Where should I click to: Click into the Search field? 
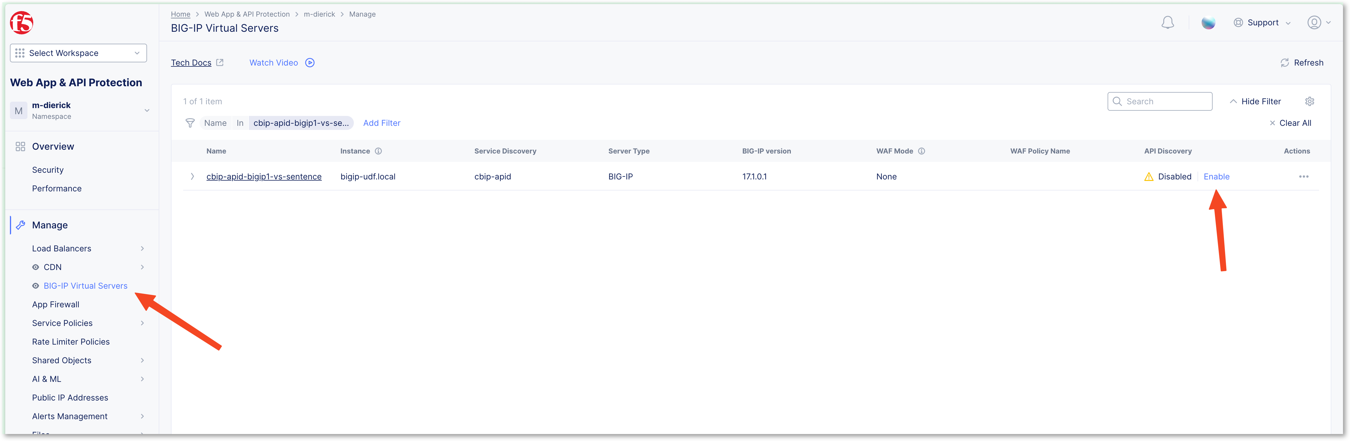point(1159,101)
